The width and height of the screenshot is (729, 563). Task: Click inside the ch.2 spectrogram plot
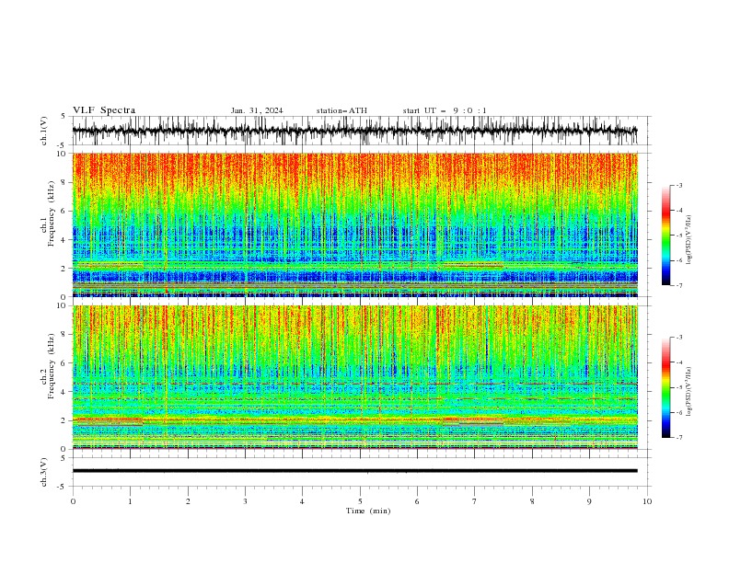coord(355,377)
